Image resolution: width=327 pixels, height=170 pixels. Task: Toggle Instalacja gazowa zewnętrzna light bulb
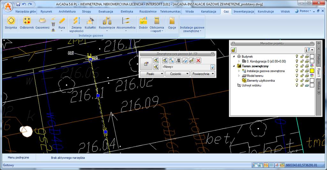pyautogui.click(x=297, y=71)
